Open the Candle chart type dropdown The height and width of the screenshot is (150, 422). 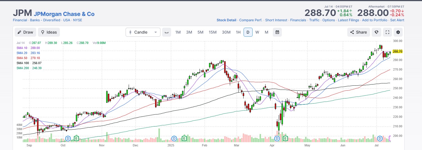pyautogui.click(x=143, y=32)
